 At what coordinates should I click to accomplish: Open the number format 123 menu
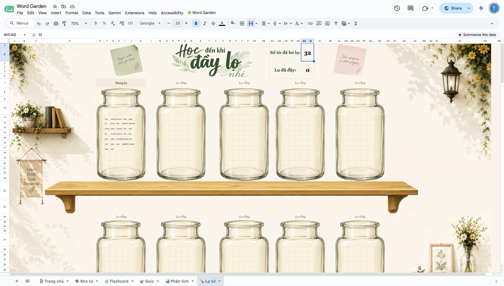coord(130,23)
